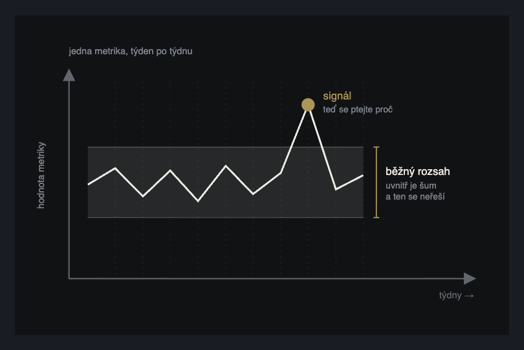524x350 pixels.
Task: Click the bottom cap of range bracket
Action: [377, 218]
